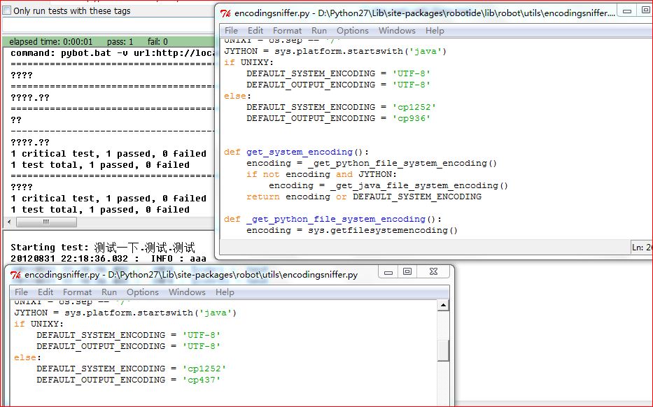The width and height of the screenshot is (653, 407).
Task: Place the cursor on the 'cp936' string in the code
Action: [412, 119]
